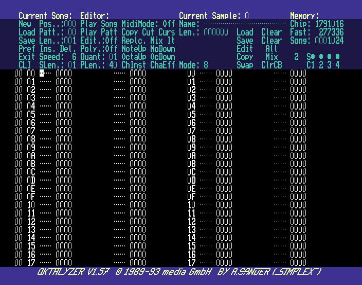Image resolution: width=362 pixels, height=285 pixels.
Task: Click Save in the sample column
Action: coord(245,41)
